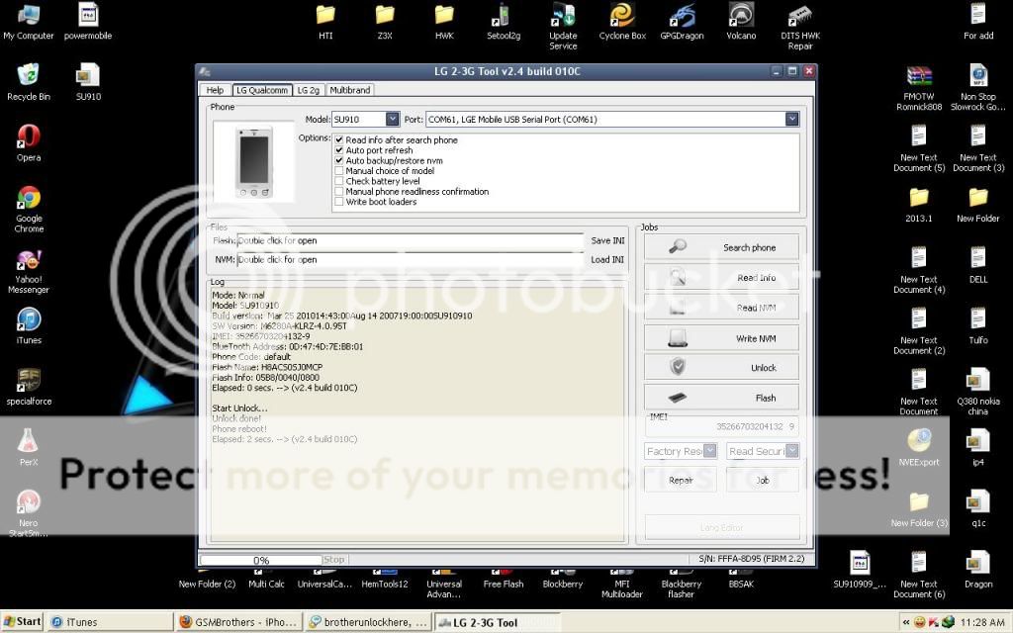Click the Read Info button

coord(721,278)
